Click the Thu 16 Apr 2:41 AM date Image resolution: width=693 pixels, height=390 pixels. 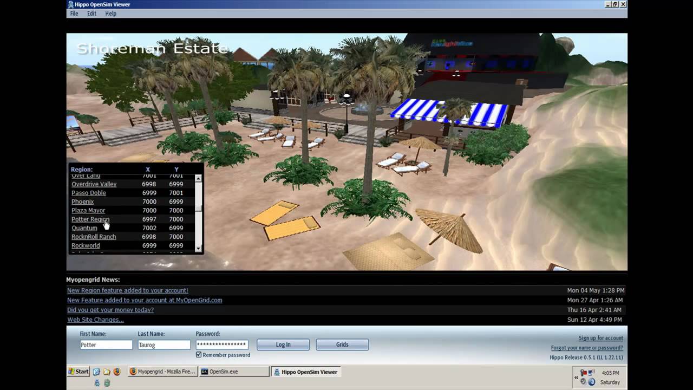[x=595, y=310]
